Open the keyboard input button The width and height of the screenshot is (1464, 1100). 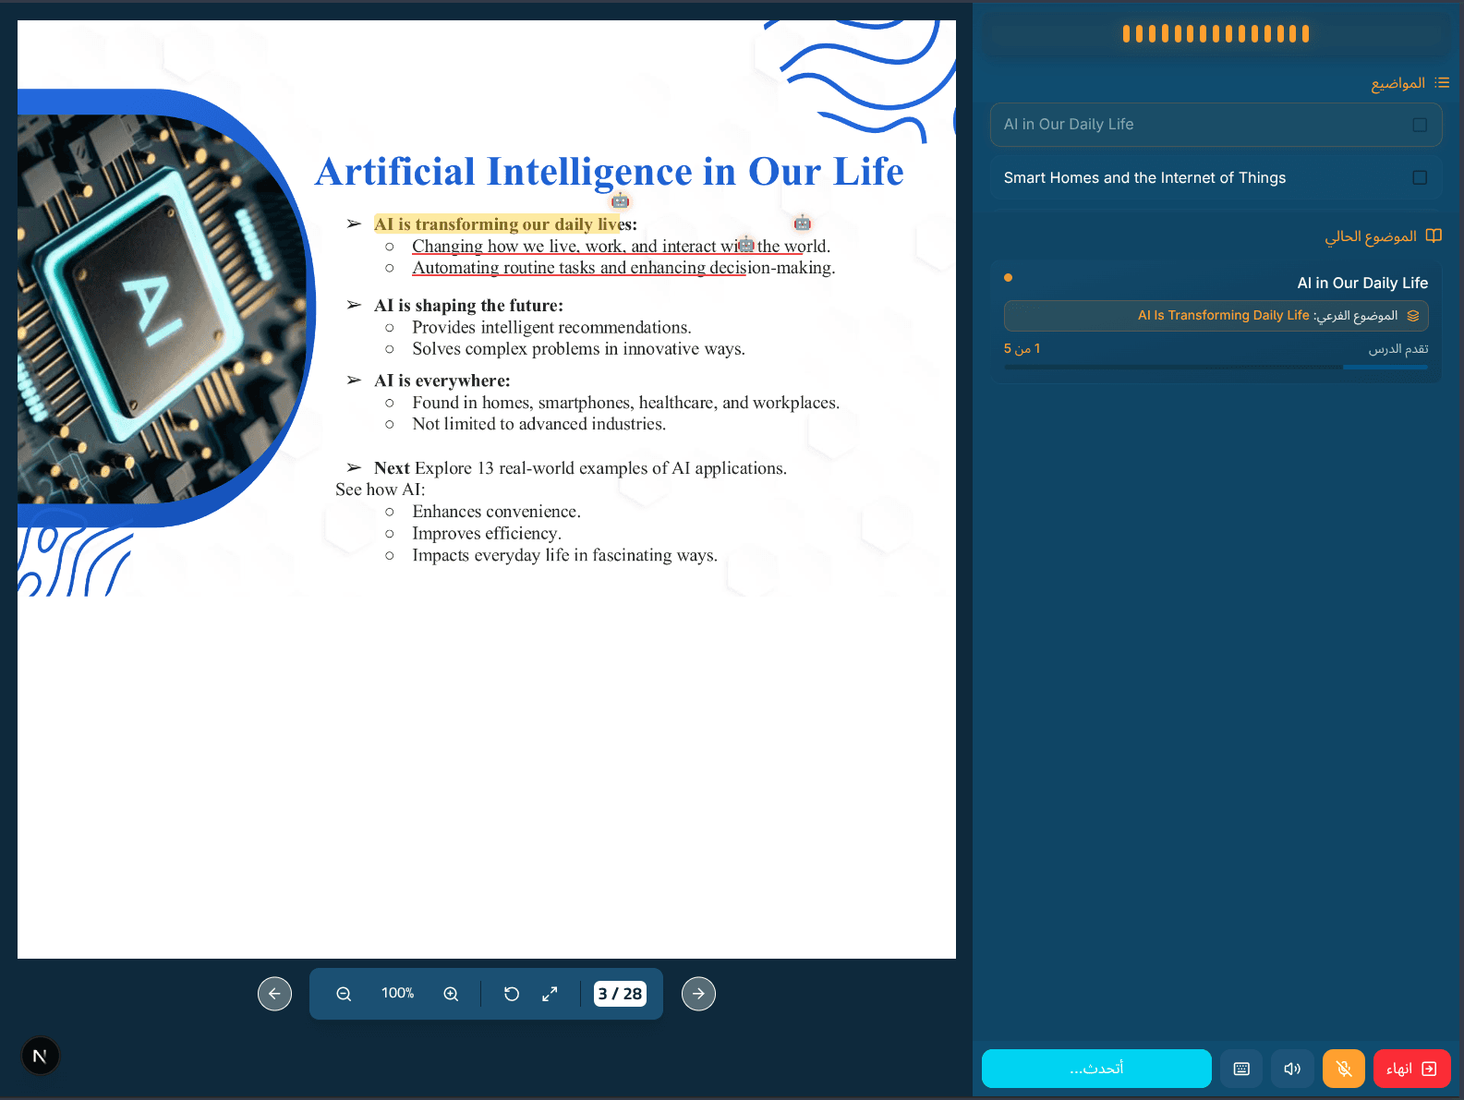[x=1241, y=1069]
